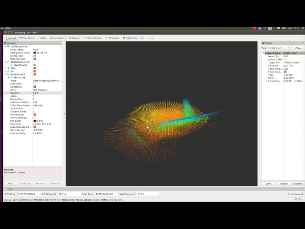This screenshot has height=229, width=305.
Task: Pick the Measure tool
Action: coord(74,38)
